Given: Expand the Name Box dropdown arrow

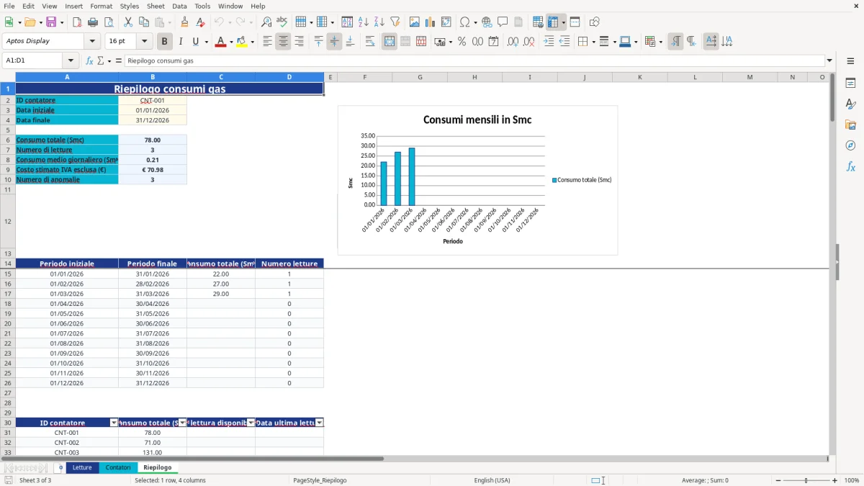Looking at the screenshot, I should (x=71, y=61).
